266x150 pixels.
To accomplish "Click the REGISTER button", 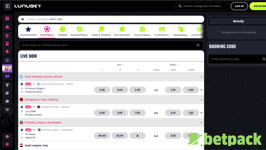I will point(258,6).
